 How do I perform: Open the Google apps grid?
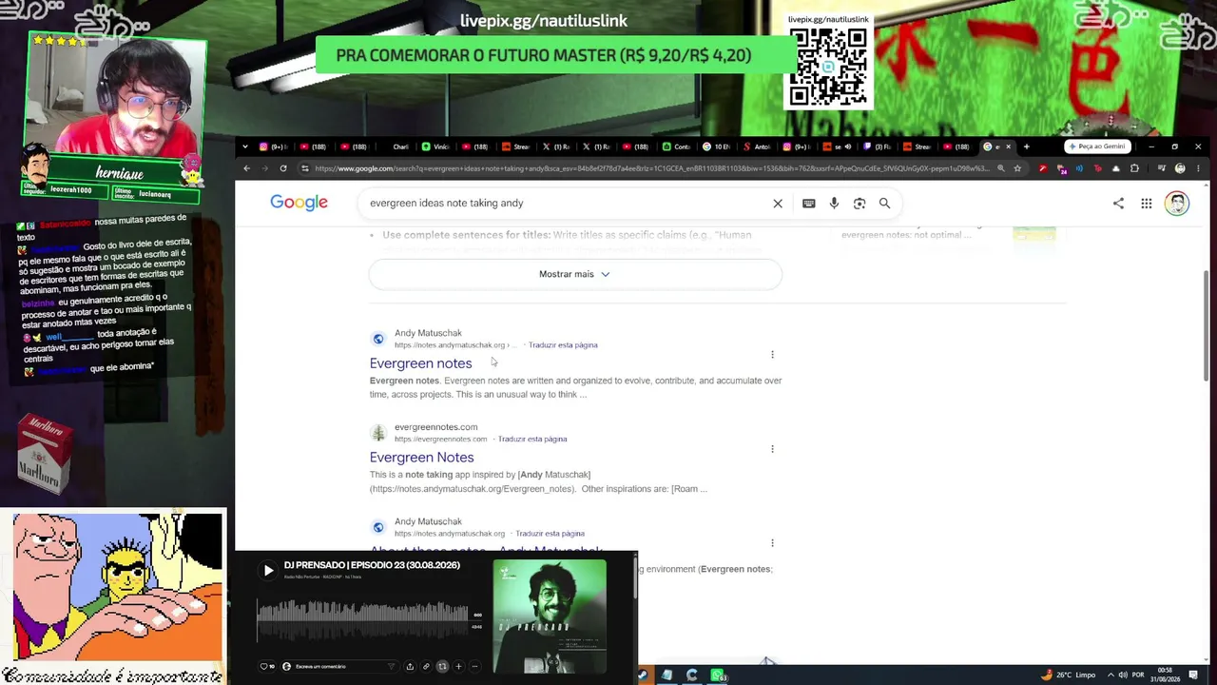point(1147,203)
